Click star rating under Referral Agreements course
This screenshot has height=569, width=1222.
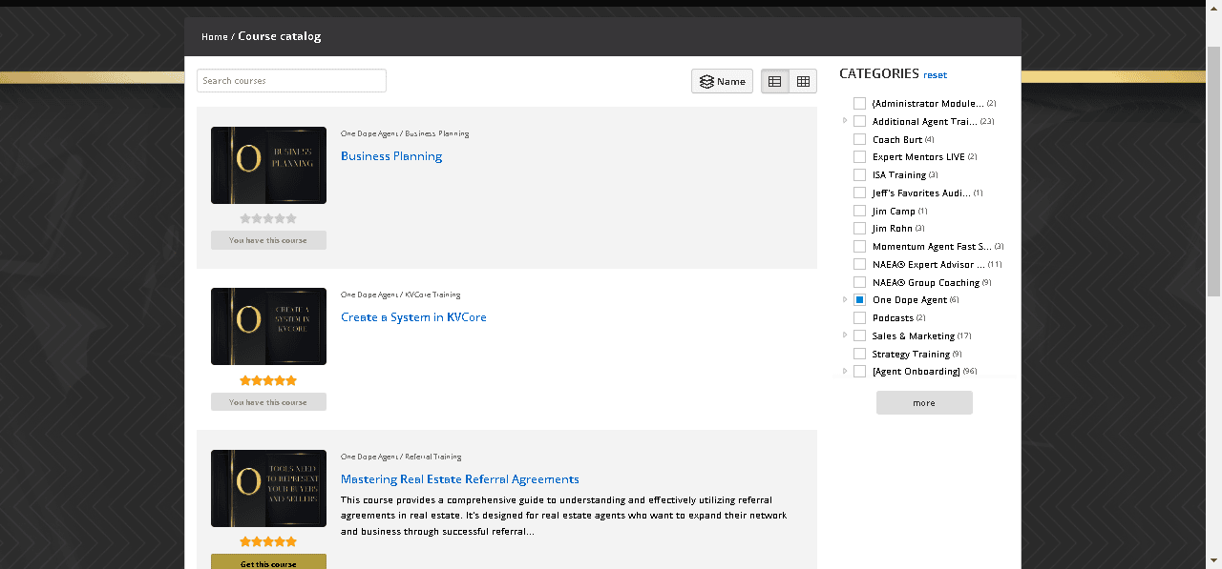[x=268, y=541]
